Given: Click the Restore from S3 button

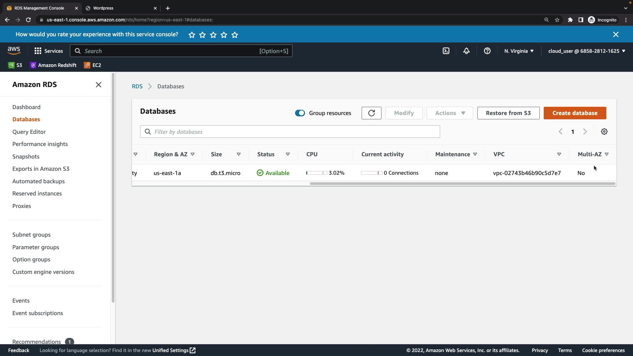Looking at the screenshot, I should point(508,113).
